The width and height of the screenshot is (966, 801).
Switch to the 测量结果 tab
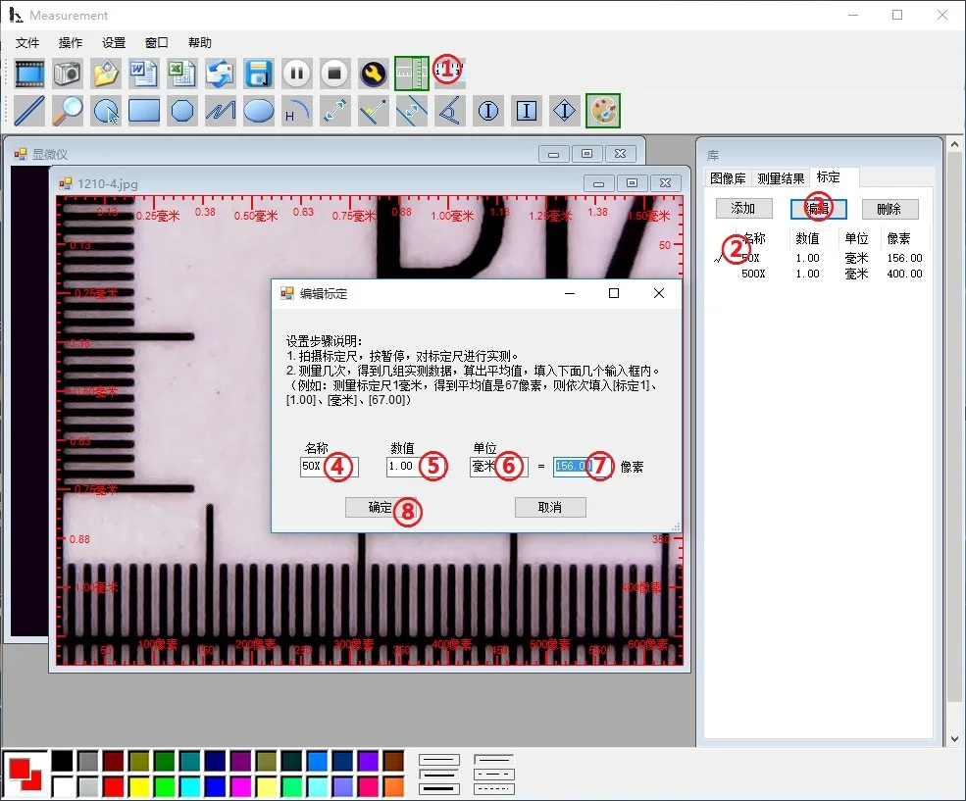pyautogui.click(x=781, y=178)
